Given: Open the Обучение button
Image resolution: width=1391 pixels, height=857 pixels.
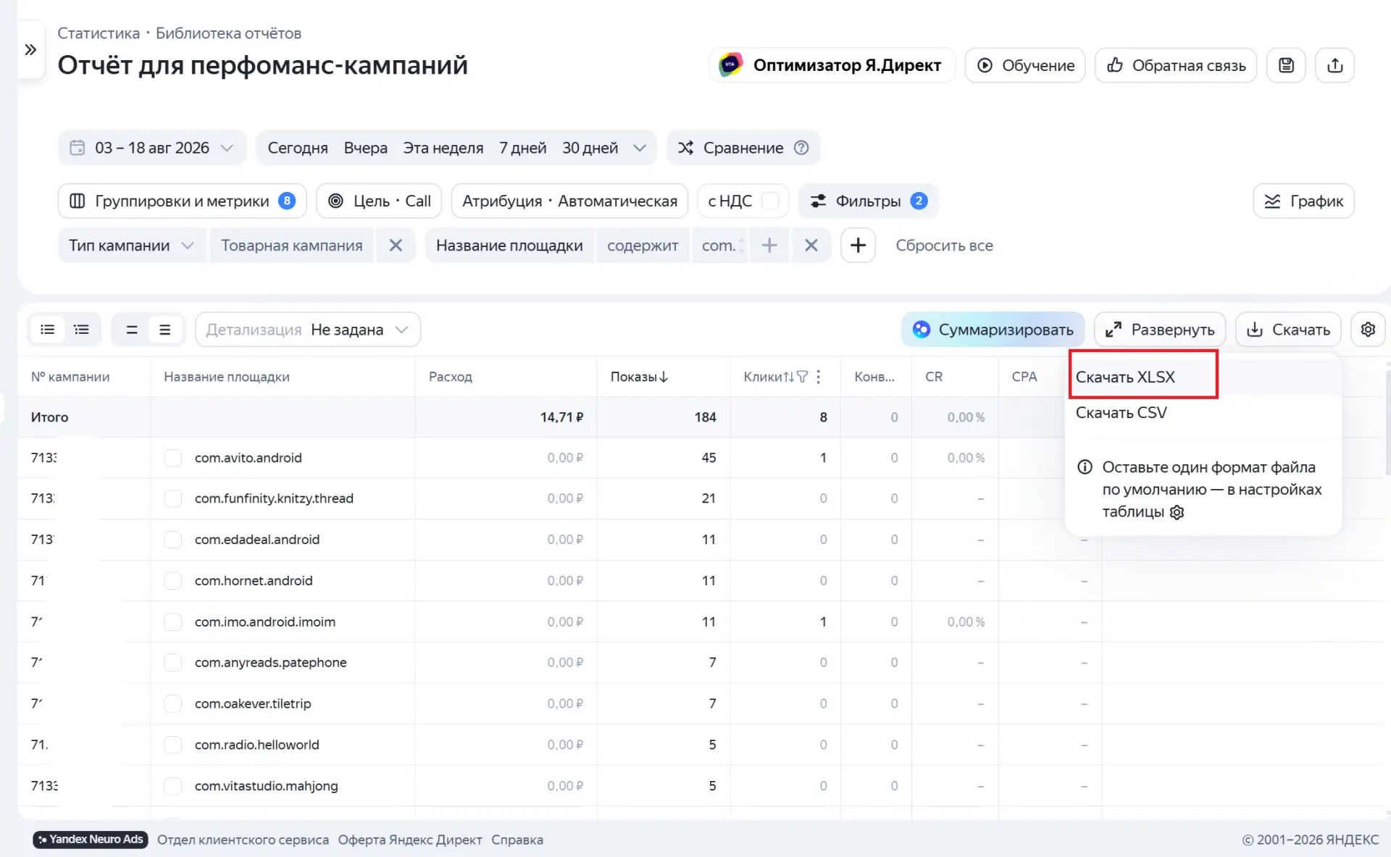Looking at the screenshot, I should coord(1025,65).
